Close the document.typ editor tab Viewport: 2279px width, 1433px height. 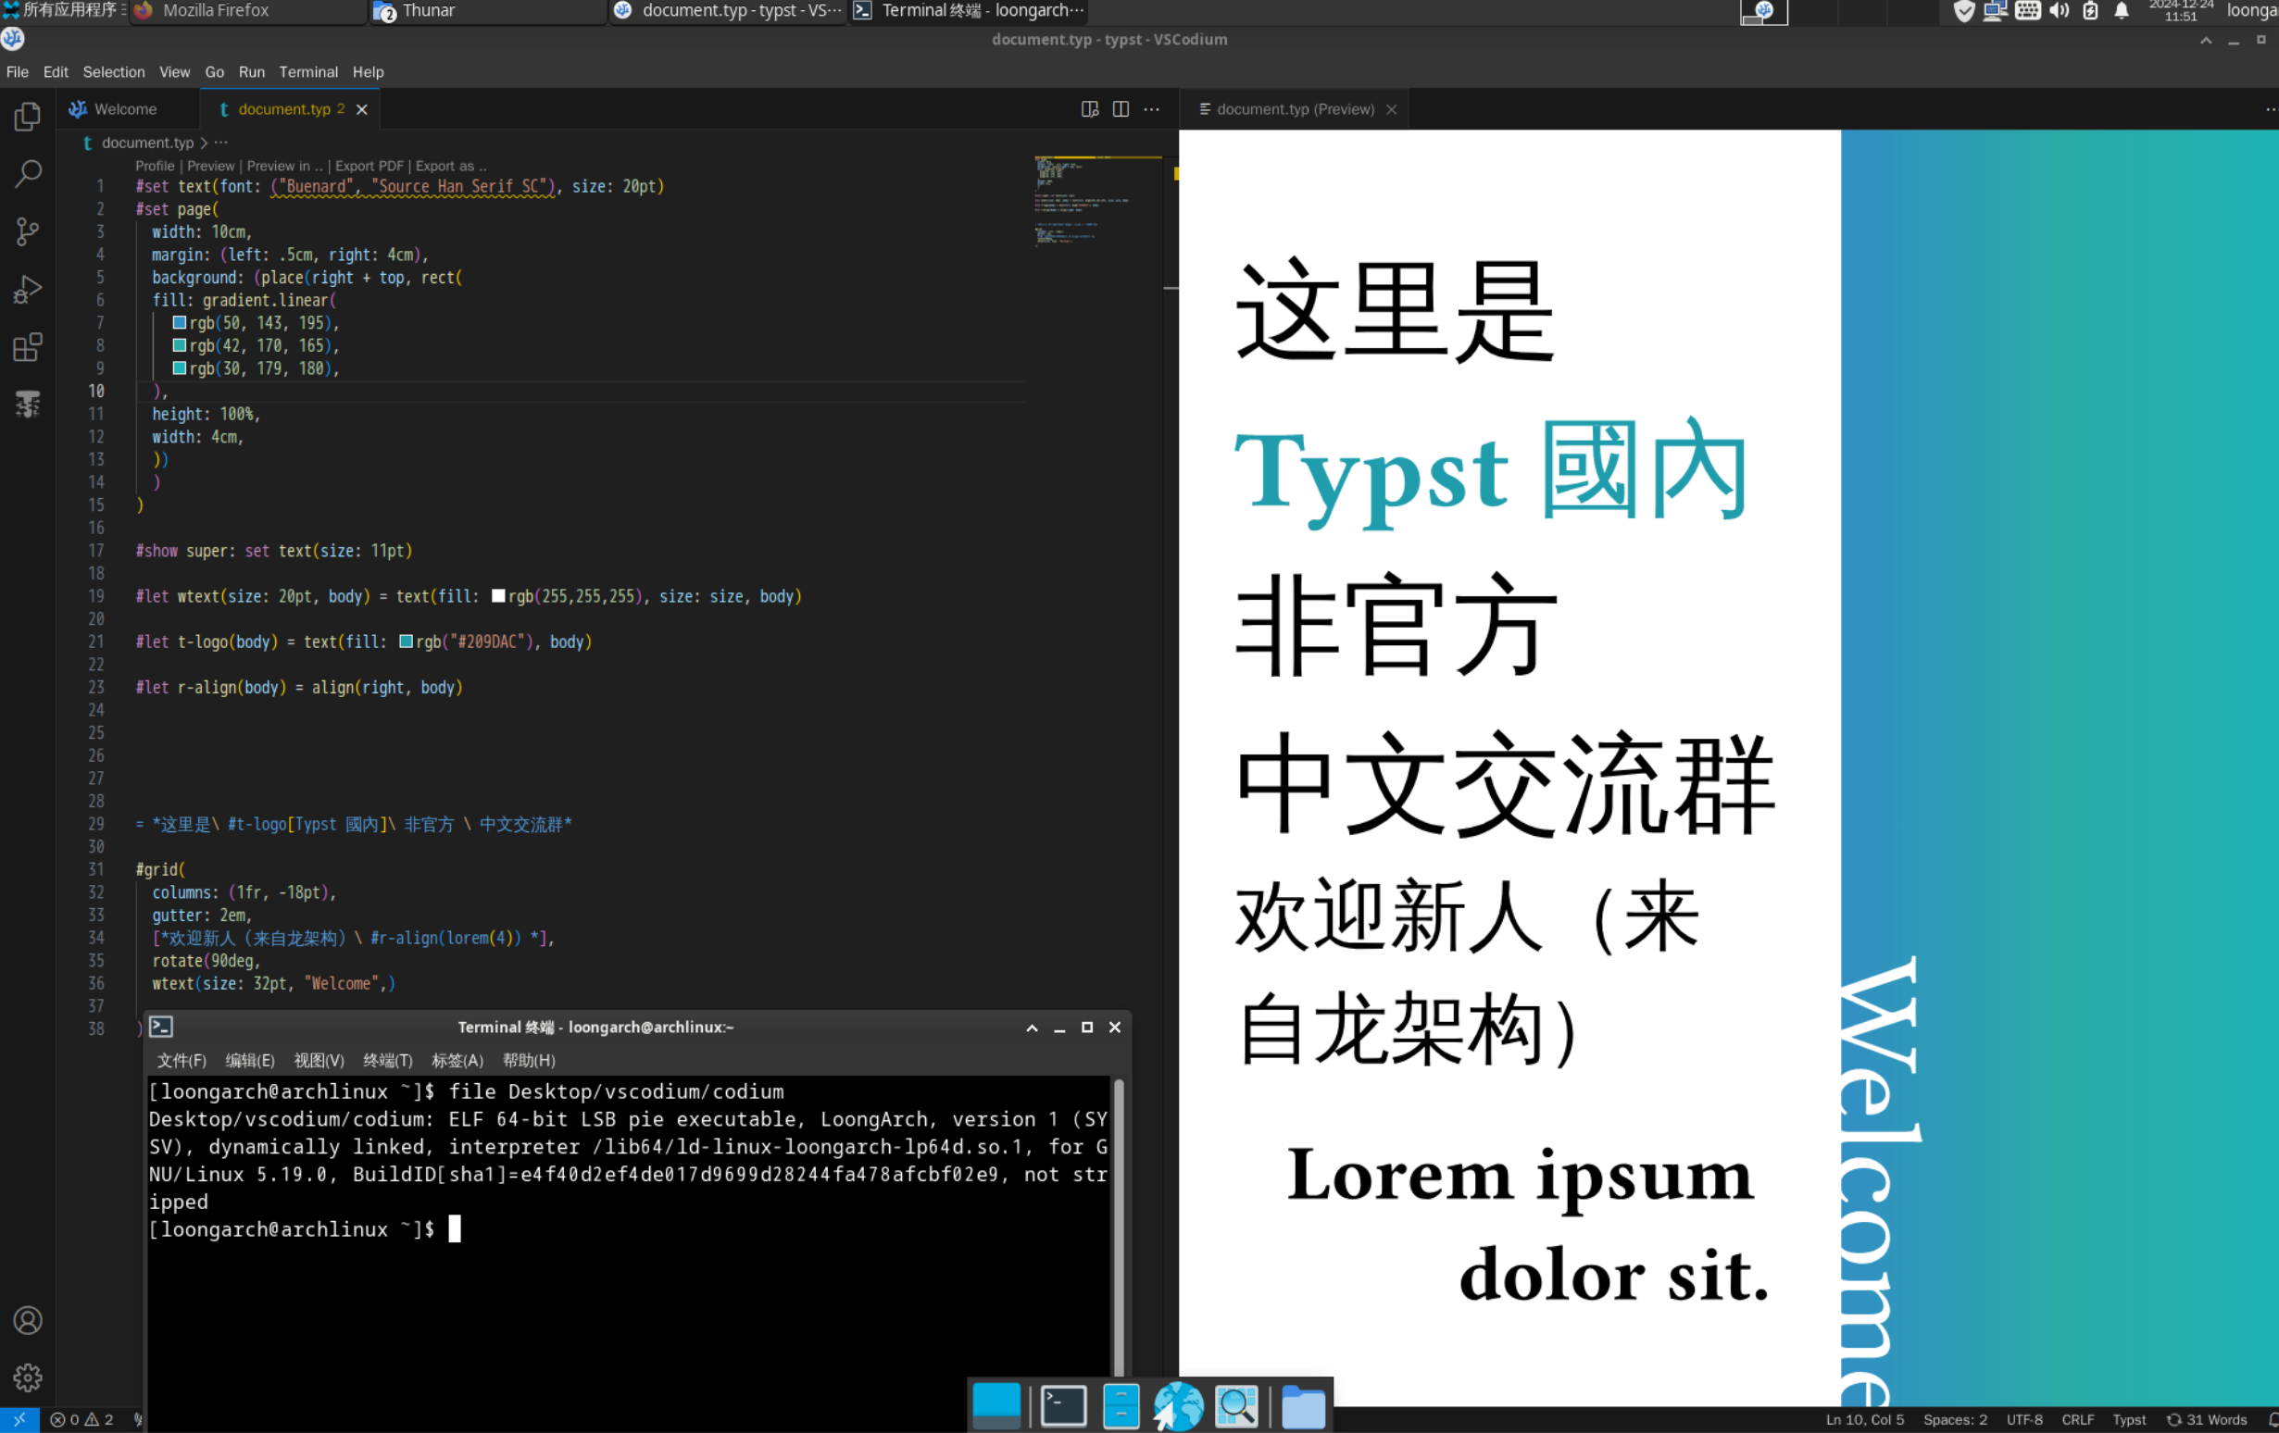(x=361, y=110)
